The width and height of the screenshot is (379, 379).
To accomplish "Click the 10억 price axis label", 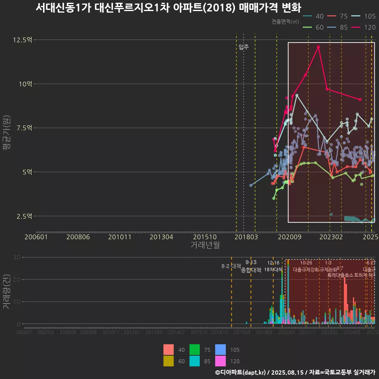I will pyautogui.click(x=26, y=84).
